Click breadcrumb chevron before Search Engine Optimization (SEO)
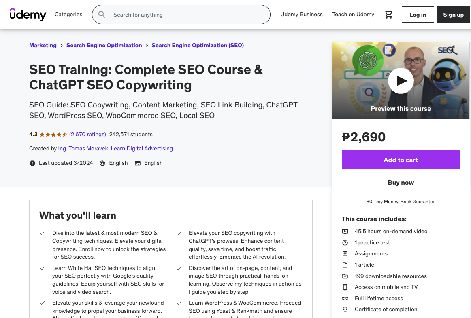 (147, 46)
